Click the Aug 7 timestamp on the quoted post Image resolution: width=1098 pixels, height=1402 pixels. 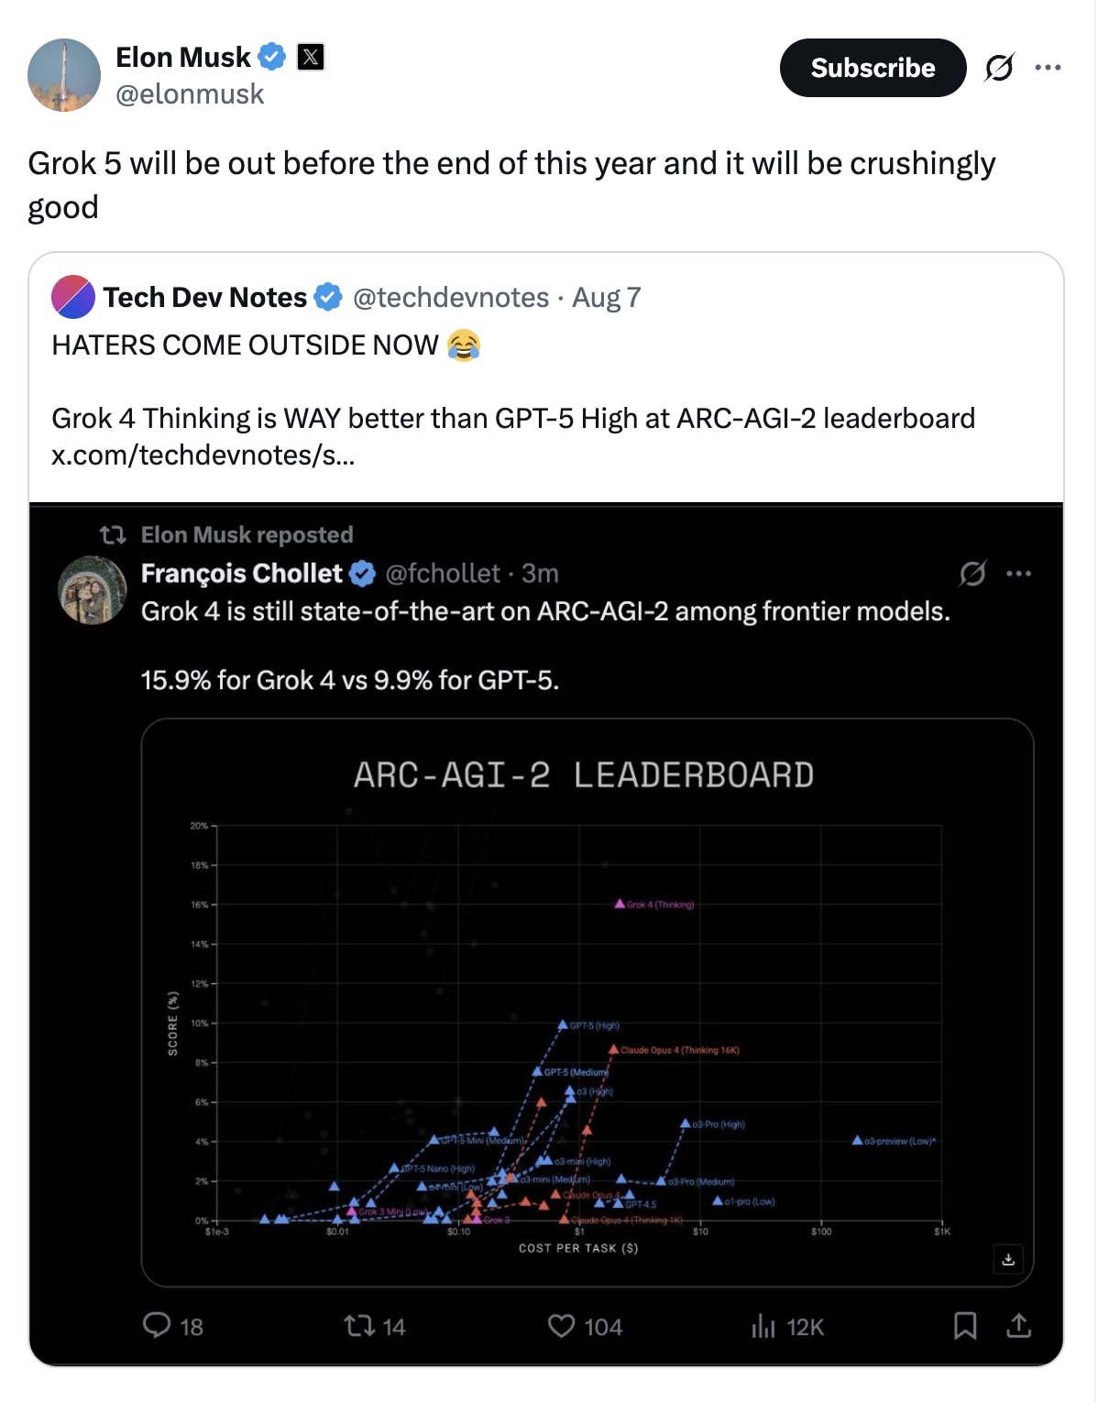point(607,297)
